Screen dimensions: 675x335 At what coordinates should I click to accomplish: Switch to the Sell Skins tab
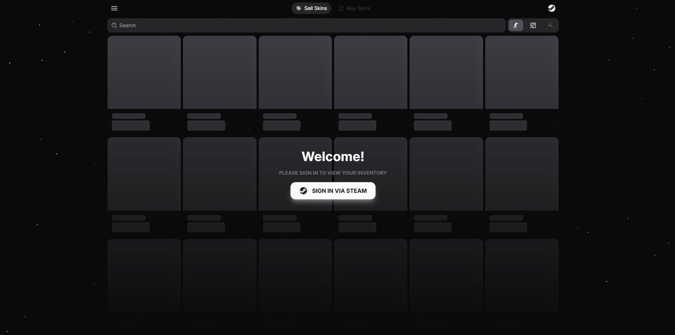(312, 8)
